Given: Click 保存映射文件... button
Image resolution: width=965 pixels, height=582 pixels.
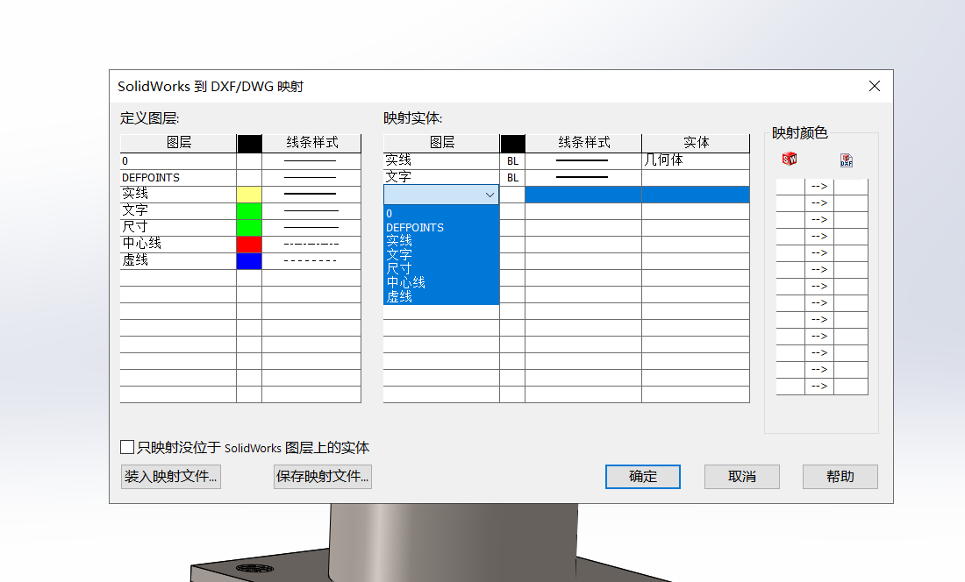Looking at the screenshot, I should 323,476.
